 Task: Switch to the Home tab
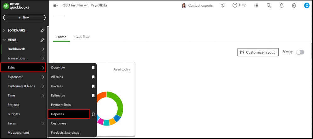(x=61, y=37)
